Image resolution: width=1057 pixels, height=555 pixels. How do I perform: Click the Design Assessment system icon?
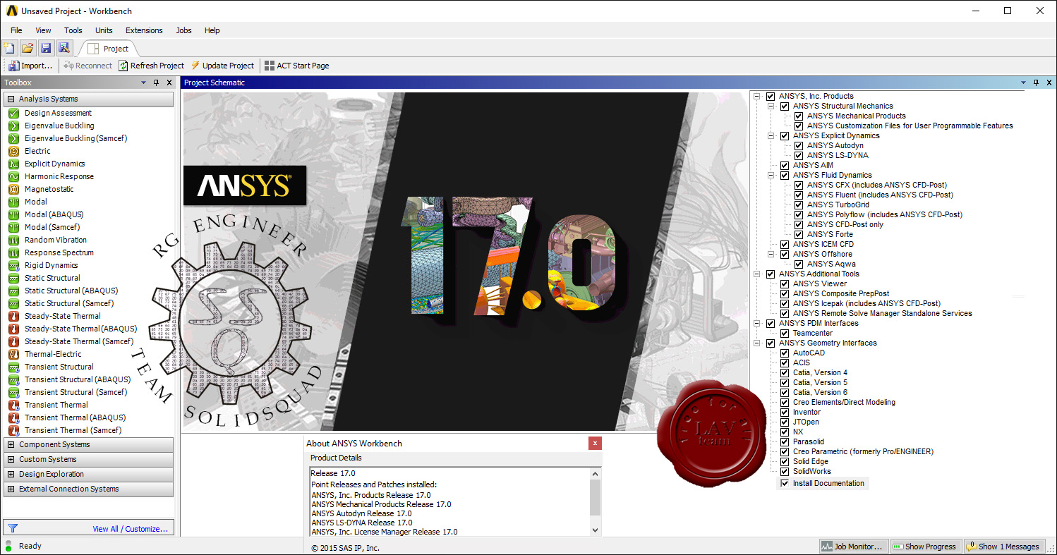(x=13, y=113)
